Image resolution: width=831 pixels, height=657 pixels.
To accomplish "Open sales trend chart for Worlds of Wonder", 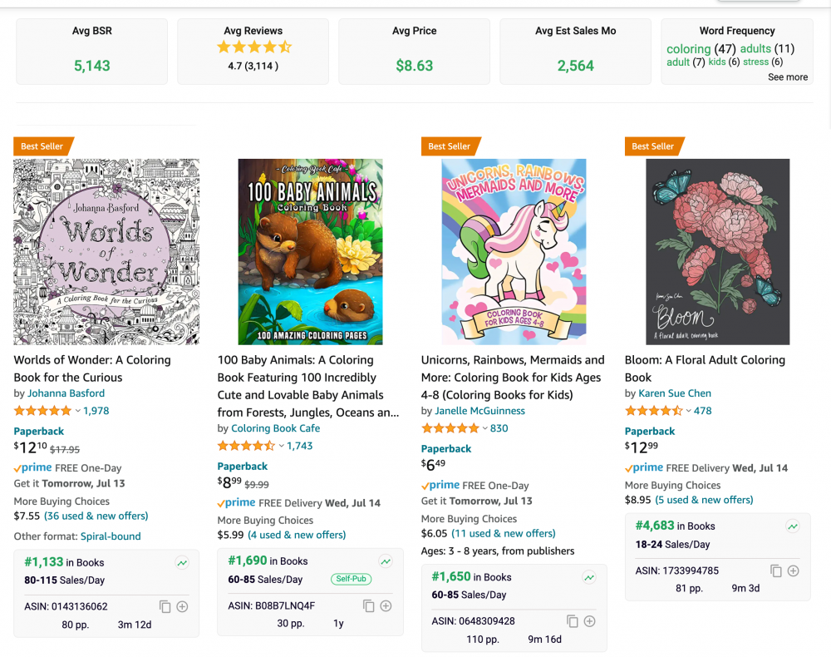I will tap(182, 562).
